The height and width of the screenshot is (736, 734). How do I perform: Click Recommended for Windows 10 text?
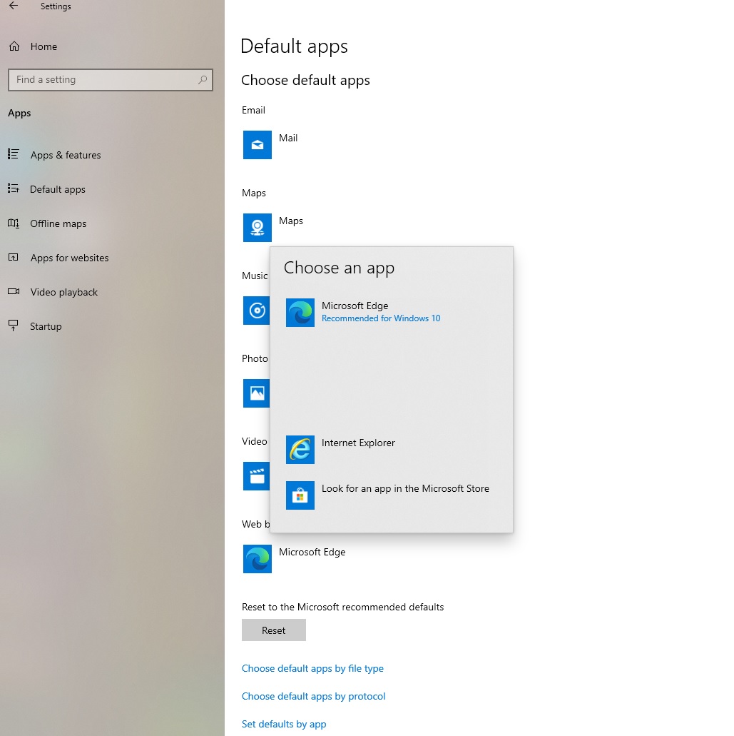click(381, 318)
